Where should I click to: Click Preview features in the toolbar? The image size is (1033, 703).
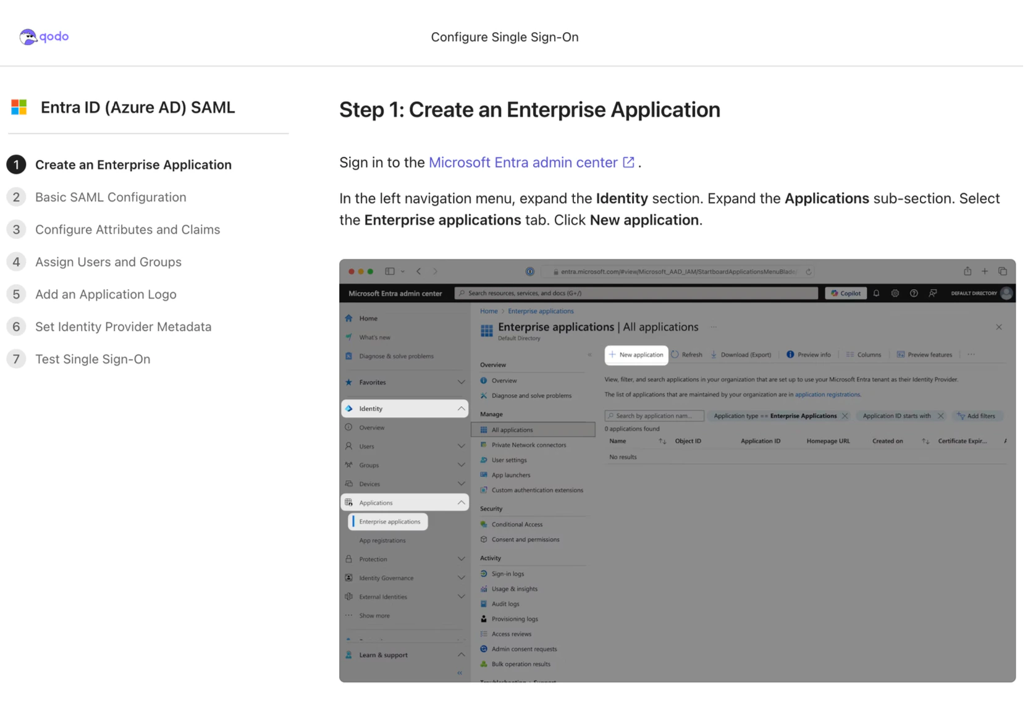click(x=924, y=355)
